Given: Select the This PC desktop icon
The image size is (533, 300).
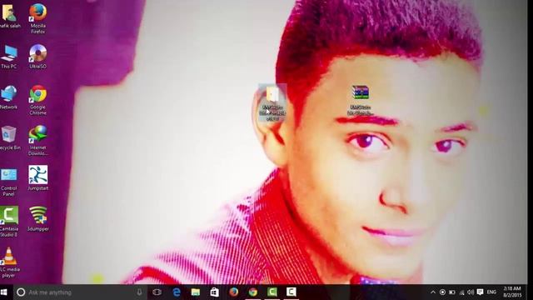Looking at the screenshot, I should tap(9, 57).
